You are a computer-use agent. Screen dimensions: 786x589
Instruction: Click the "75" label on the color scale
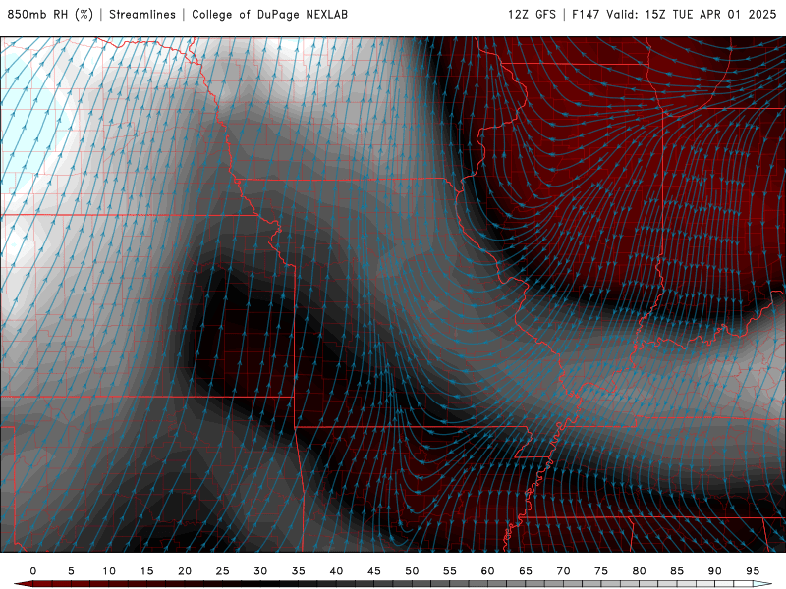(x=601, y=571)
